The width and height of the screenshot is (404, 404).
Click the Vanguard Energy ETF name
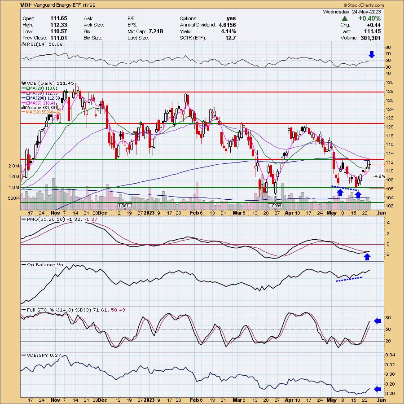pyautogui.click(x=57, y=5)
